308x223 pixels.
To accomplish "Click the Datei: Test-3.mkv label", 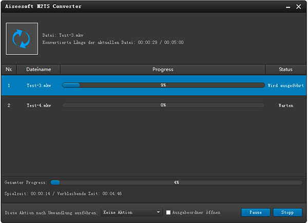I will [63, 35].
